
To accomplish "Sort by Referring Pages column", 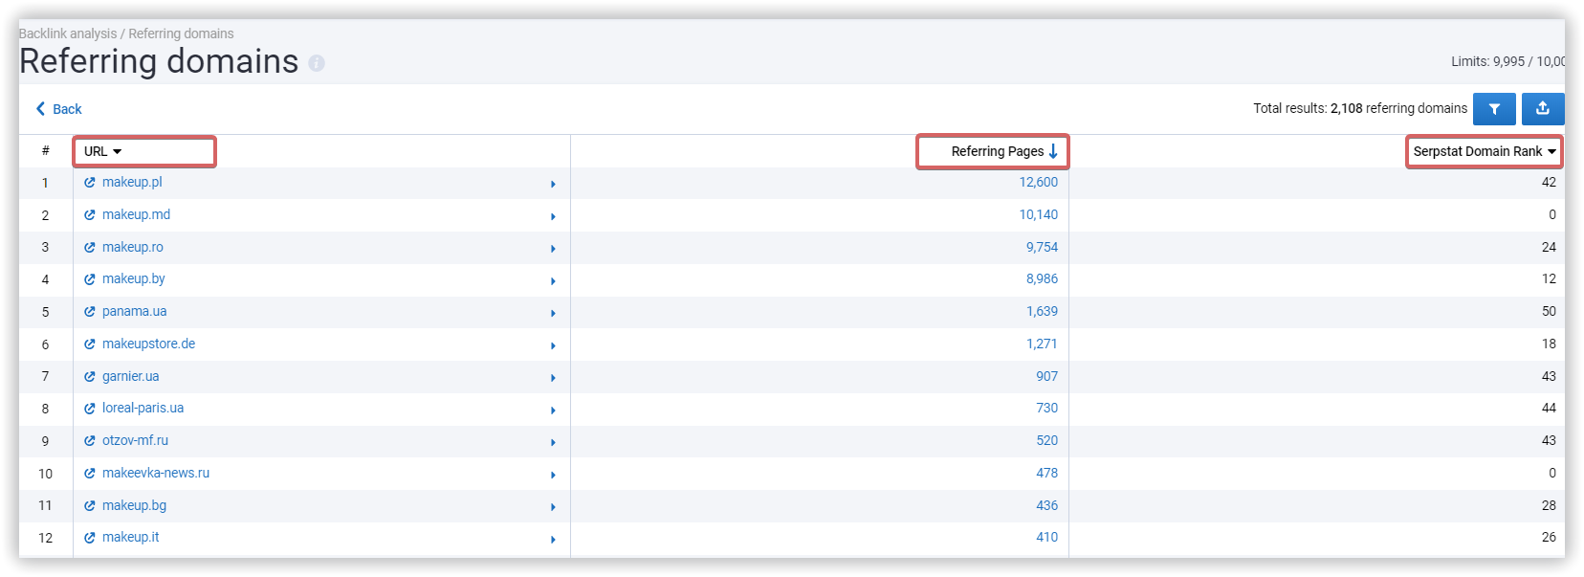I will tap(1003, 151).
